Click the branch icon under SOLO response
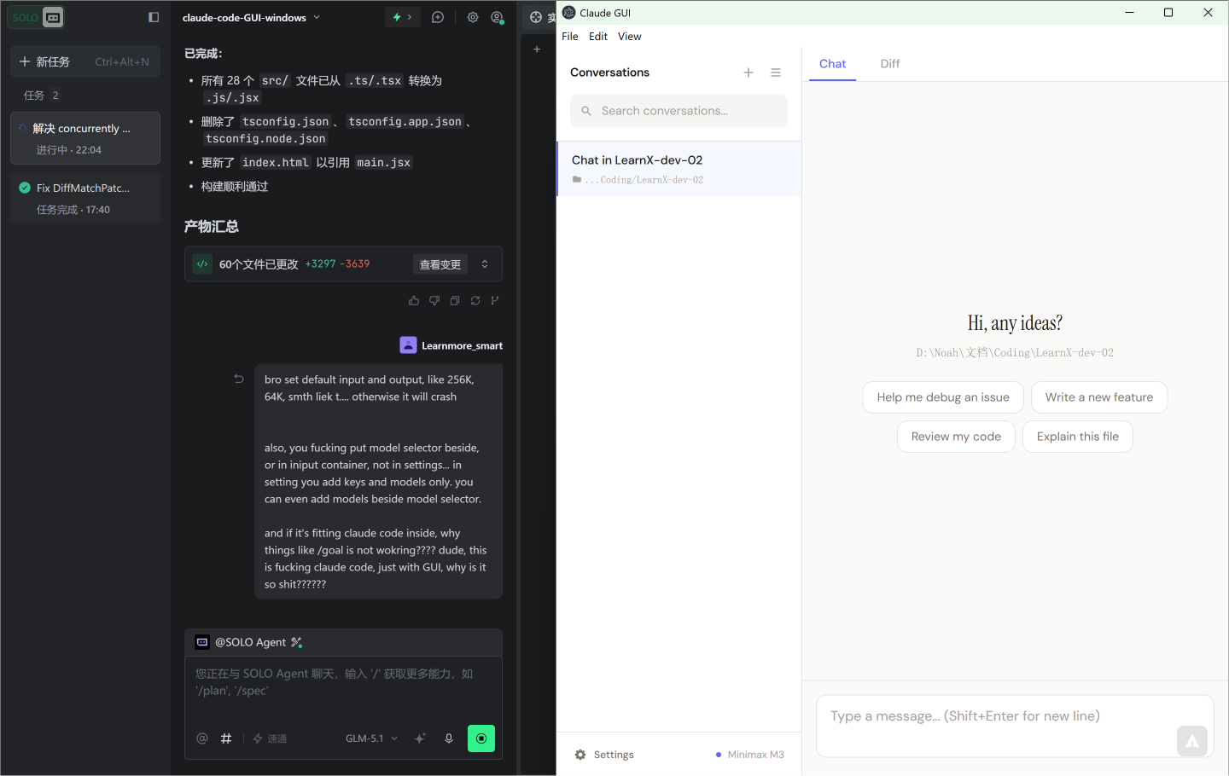Image resolution: width=1229 pixels, height=776 pixels. click(x=495, y=300)
